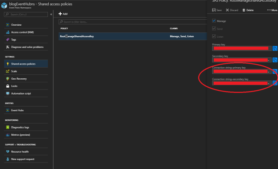Image resolution: width=278 pixels, height=169 pixels.
Task: Copy the connection string-secondary key
Action: pos(275,83)
